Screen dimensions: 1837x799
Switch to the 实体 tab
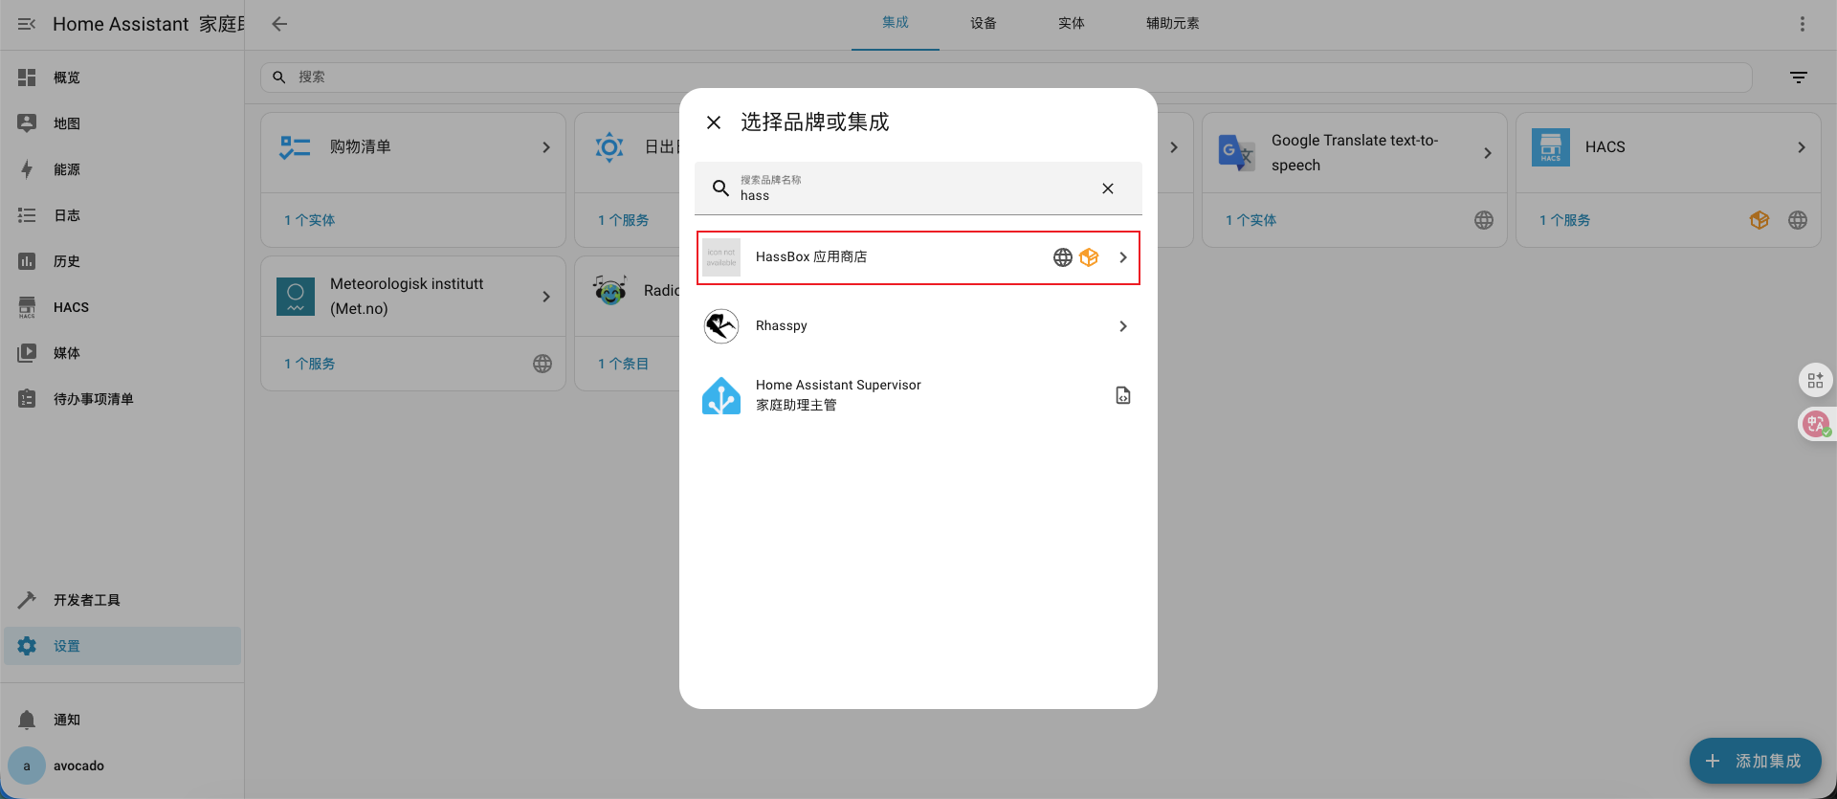[x=1071, y=24]
